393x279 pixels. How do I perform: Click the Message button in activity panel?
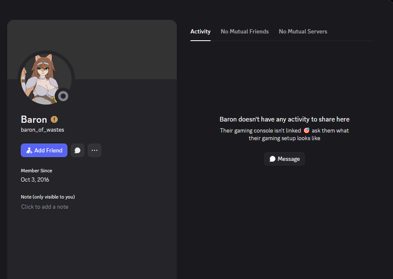(x=284, y=159)
